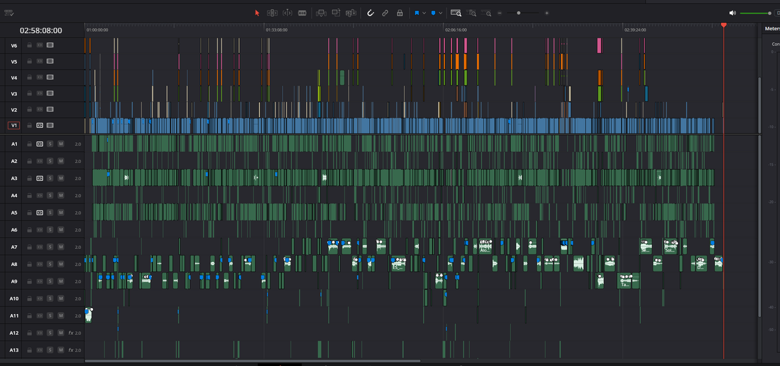Click the Custom Zoom icon
The height and width of the screenshot is (366, 780).
[x=487, y=12]
